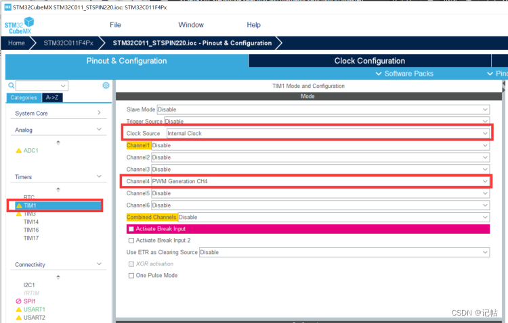Image resolution: width=508 pixels, height=323 pixels.
Task: Switch to Clock Configuration tab
Action: click(370, 61)
